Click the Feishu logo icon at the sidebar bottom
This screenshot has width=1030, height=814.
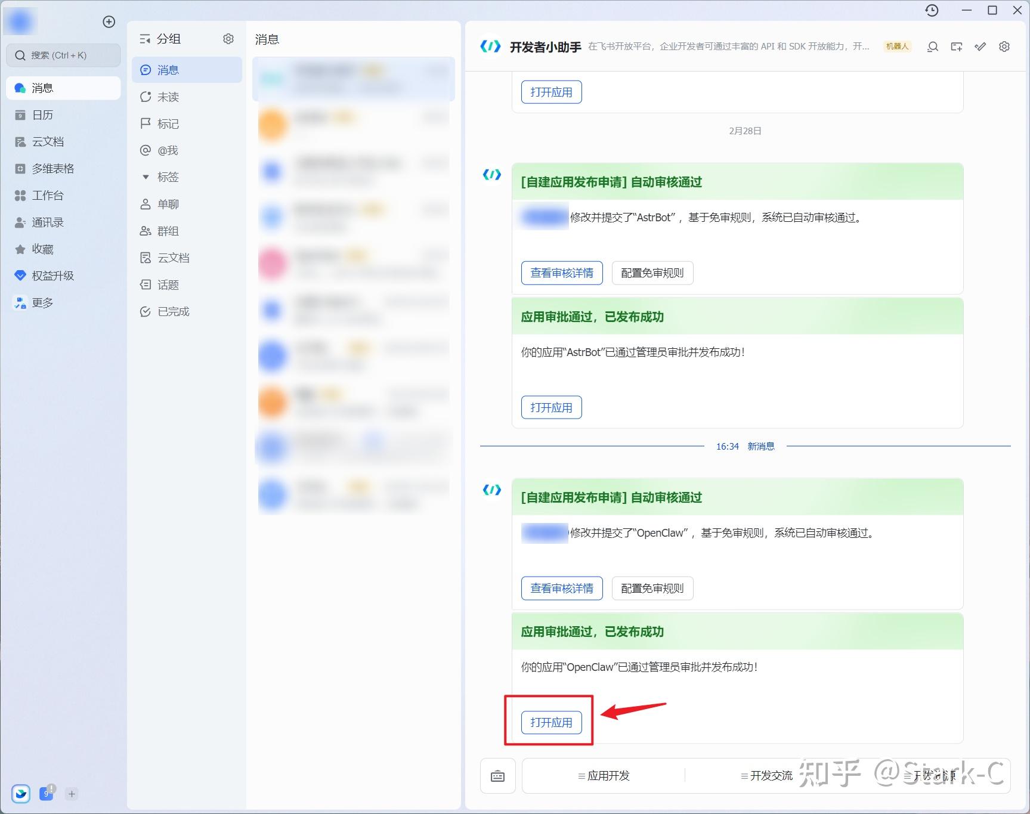[21, 794]
